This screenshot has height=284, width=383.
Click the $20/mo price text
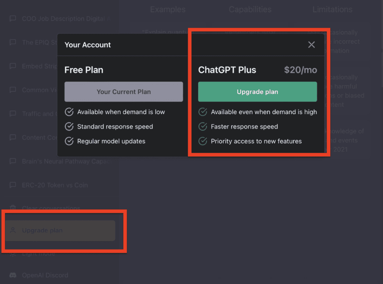pos(300,70)
